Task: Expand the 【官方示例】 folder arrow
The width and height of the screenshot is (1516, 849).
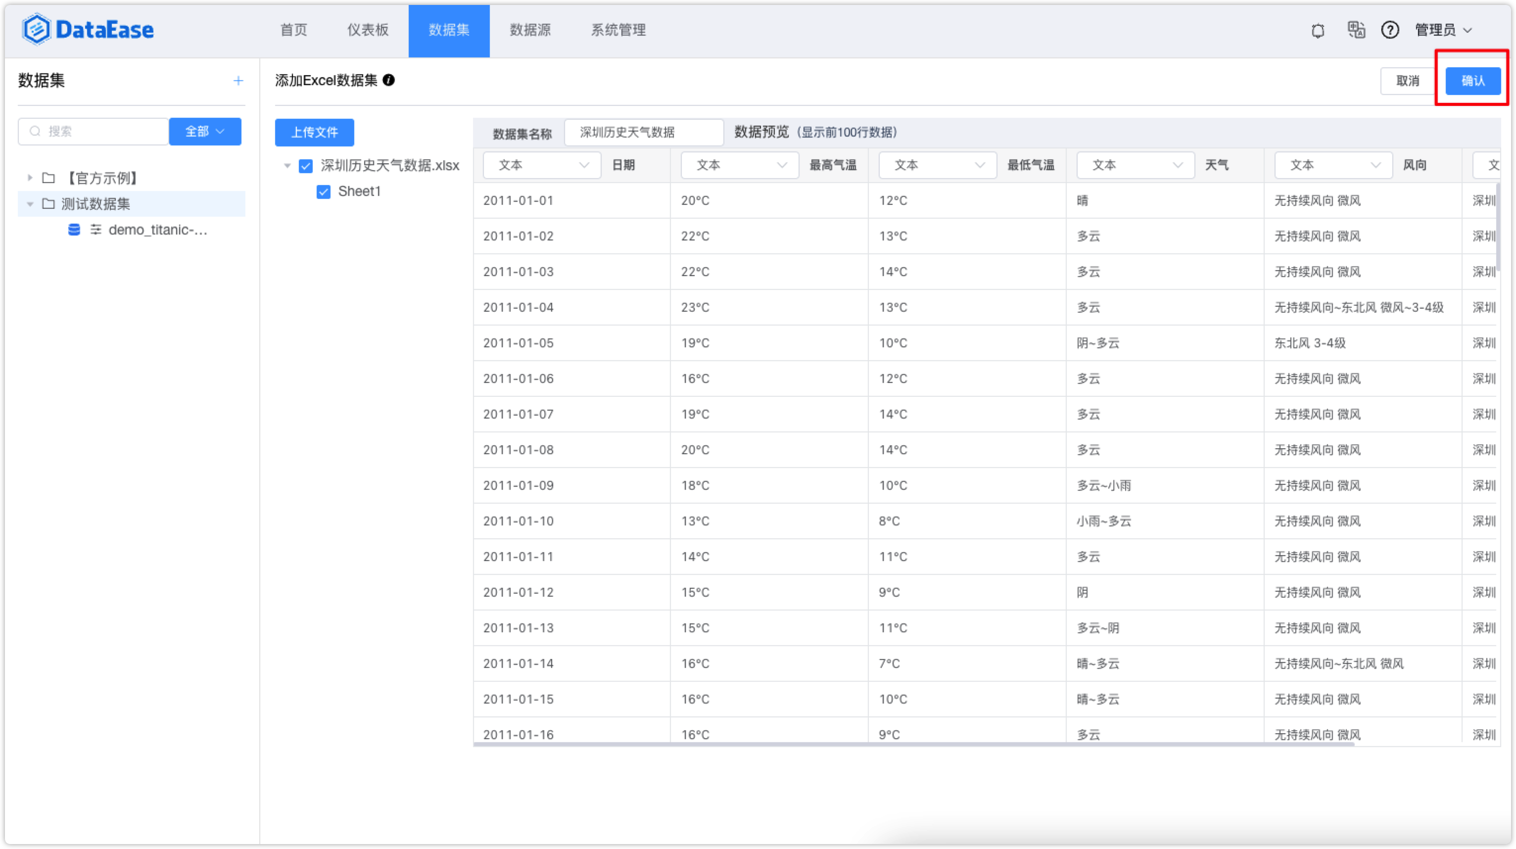Action: point(29,178)
